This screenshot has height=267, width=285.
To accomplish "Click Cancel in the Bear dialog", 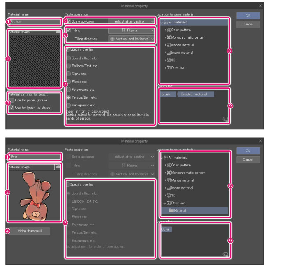I will click(248, 159).
